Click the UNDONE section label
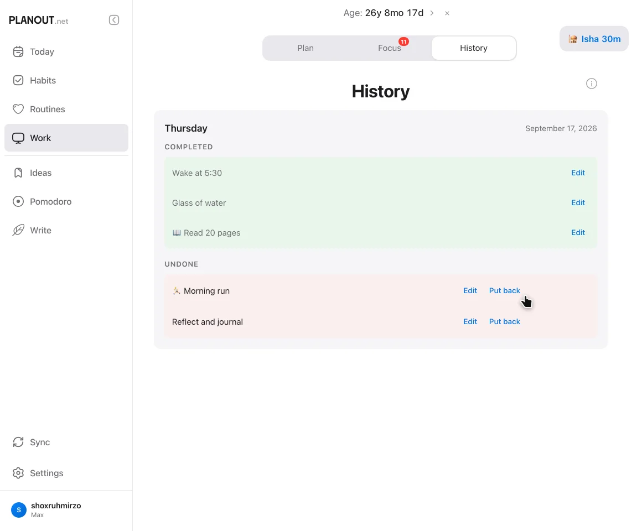 (182, 264)
